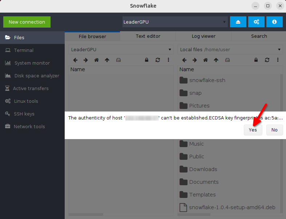
Task: Click lock icon in remote pane toolbar
Action: [146, 60]
